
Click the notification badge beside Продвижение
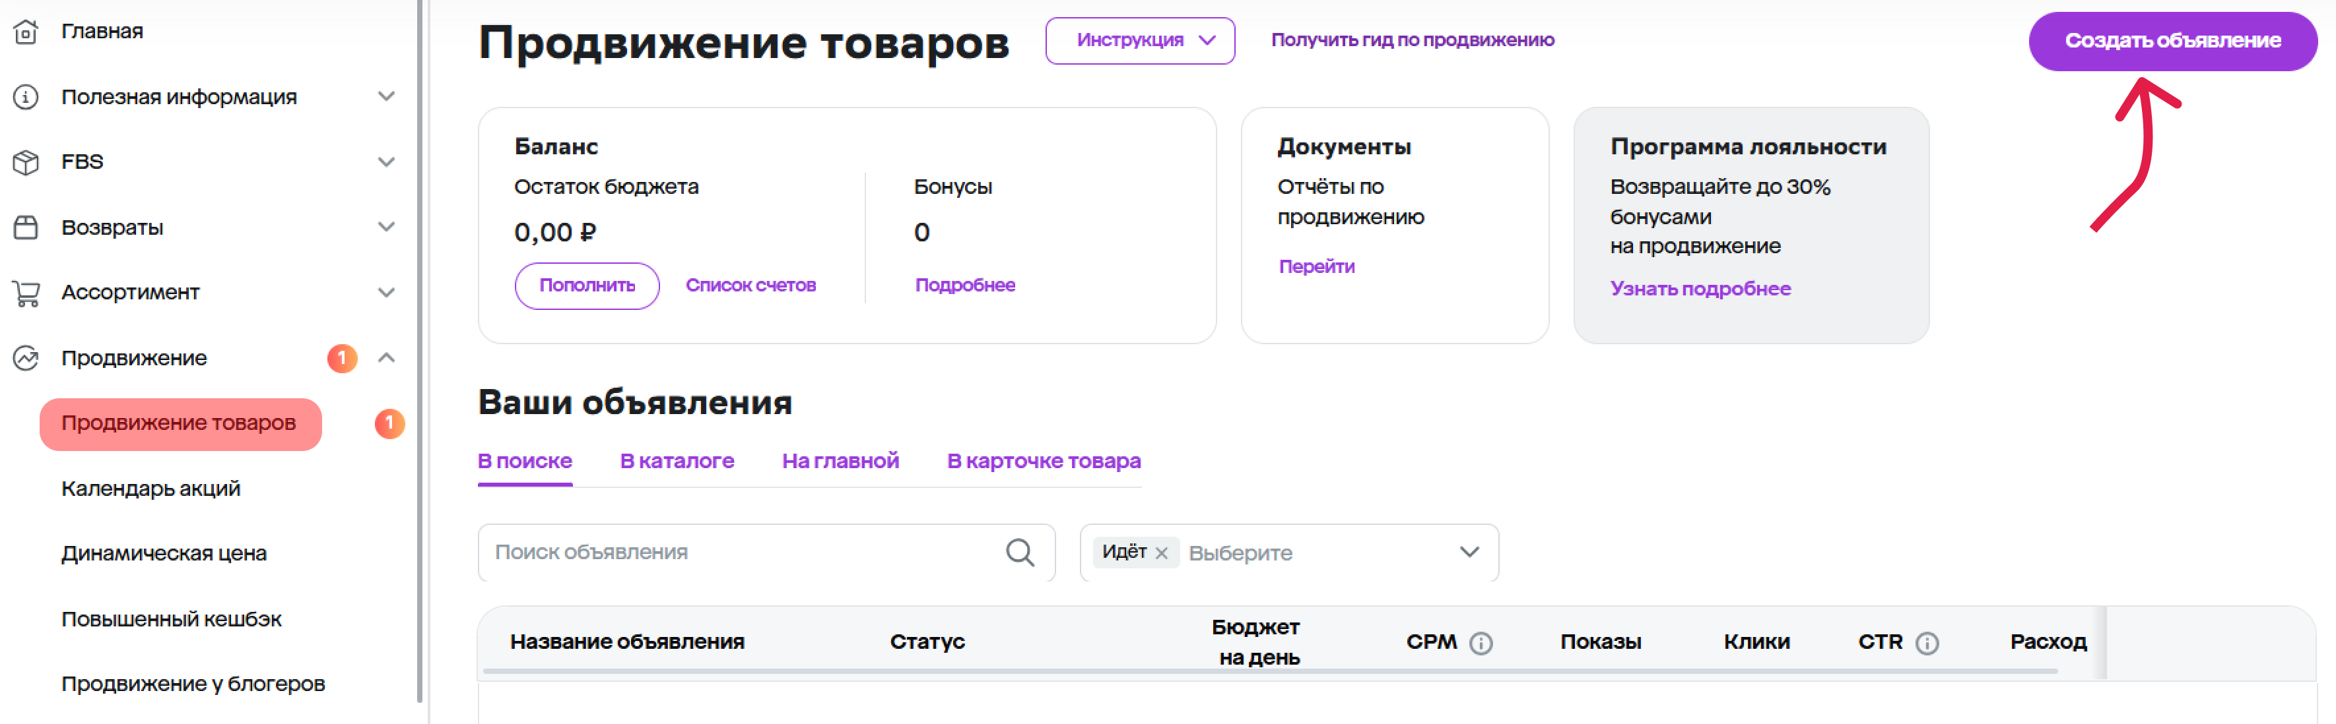tap(342, 358)
